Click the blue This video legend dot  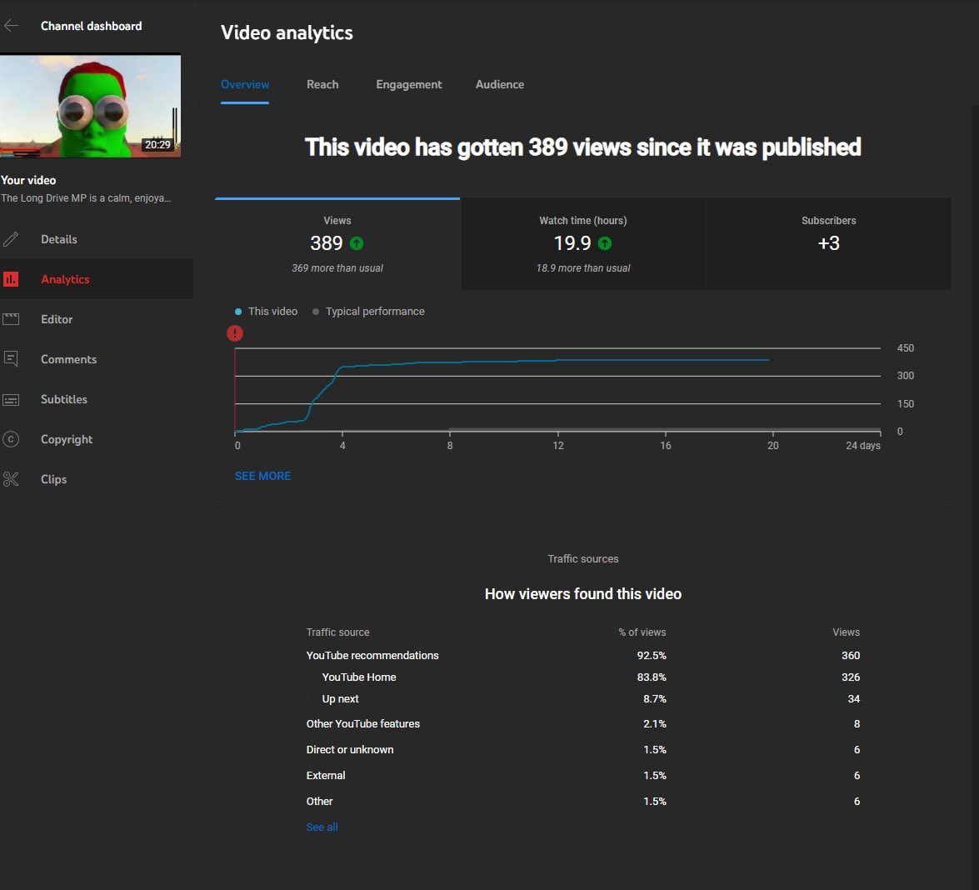click(238, 311)
